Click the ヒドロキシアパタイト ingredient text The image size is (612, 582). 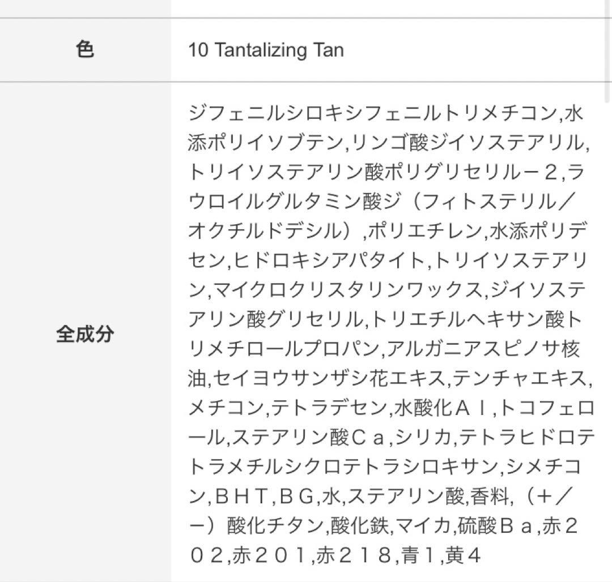click(329, 261)
